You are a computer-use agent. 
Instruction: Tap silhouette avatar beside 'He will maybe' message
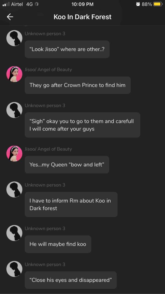[x=14, y=233]
